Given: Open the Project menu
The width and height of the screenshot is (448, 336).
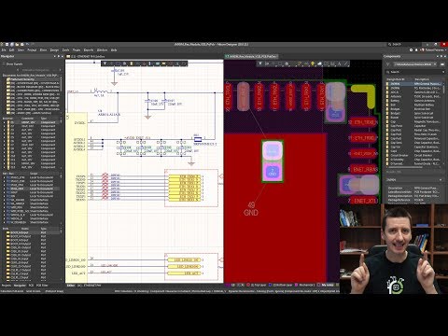Looking at the screenshot, I should pyautogui.click(x=32, y=50).
